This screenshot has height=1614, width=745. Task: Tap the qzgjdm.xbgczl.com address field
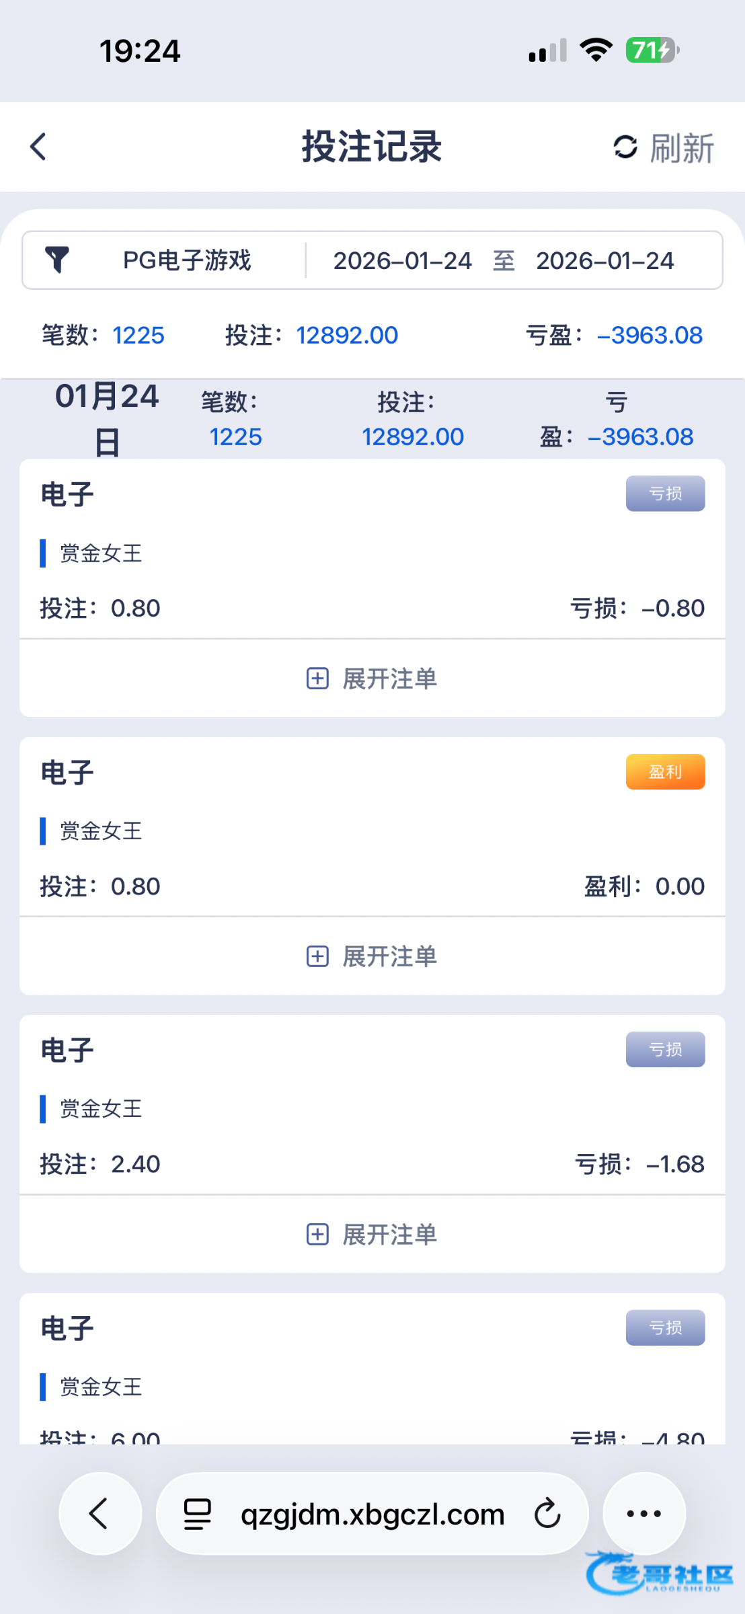tap(372, 1514)
